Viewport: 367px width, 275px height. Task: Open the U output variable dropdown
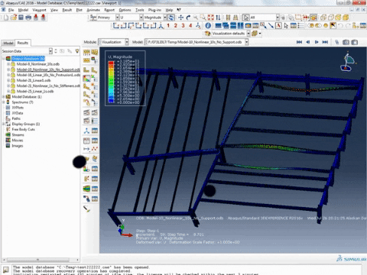141,18
